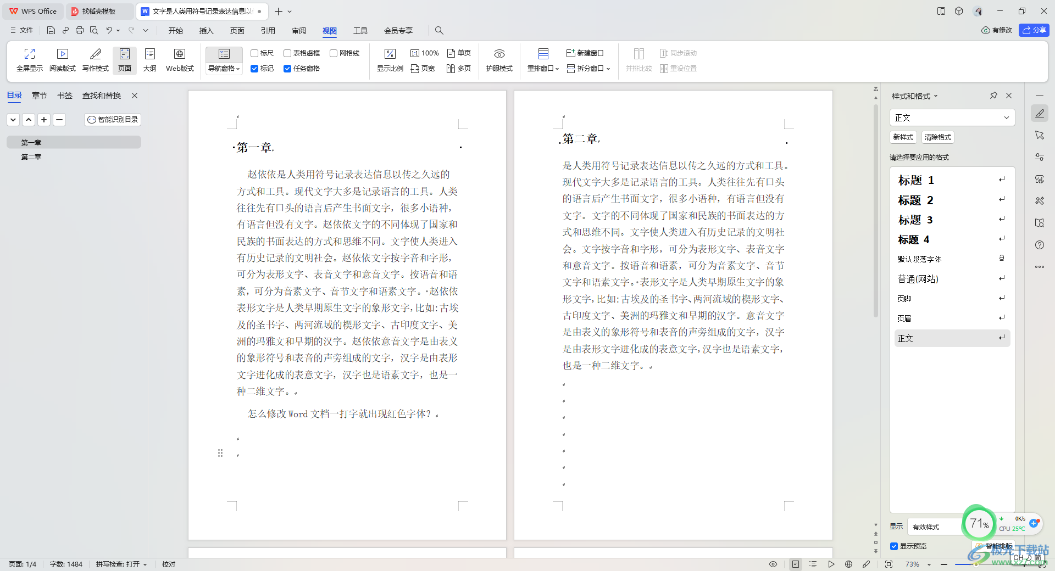
Task: Click the 清除格式 (Clear format) button
Action: [x=938, y=137]
